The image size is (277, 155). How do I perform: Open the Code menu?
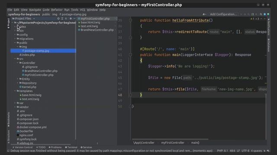click(46, 10)
